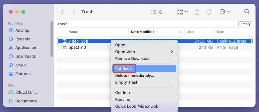
Task: Click the Edit Tags icon
Action: point(209,12)
